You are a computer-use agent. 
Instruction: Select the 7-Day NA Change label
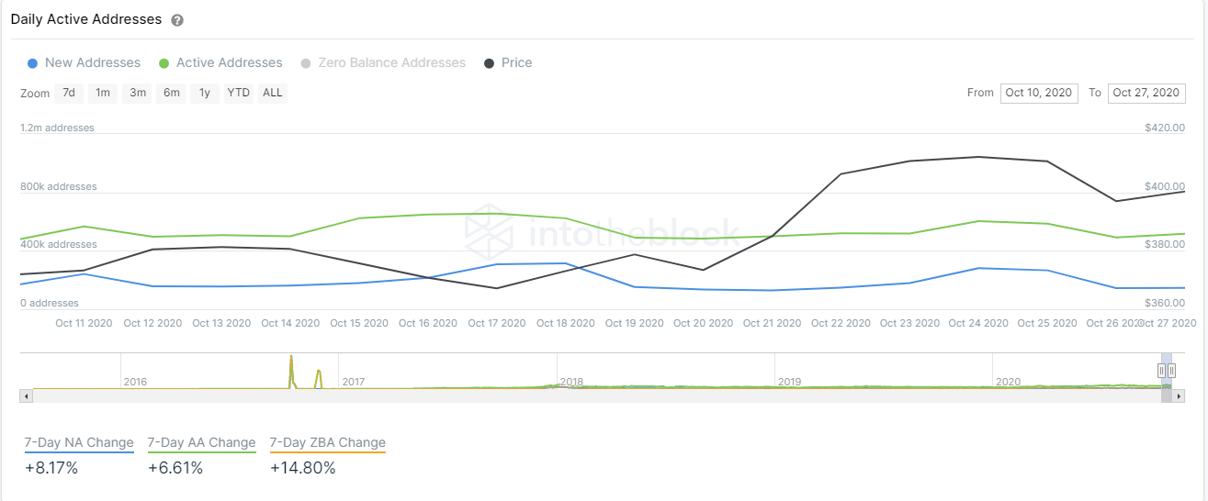pyautogui.click(x=79, y=443)
